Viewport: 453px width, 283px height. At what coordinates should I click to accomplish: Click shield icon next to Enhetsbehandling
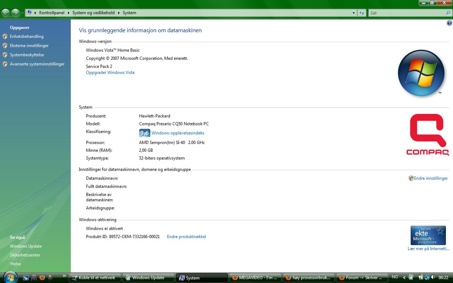pos(5,36)
